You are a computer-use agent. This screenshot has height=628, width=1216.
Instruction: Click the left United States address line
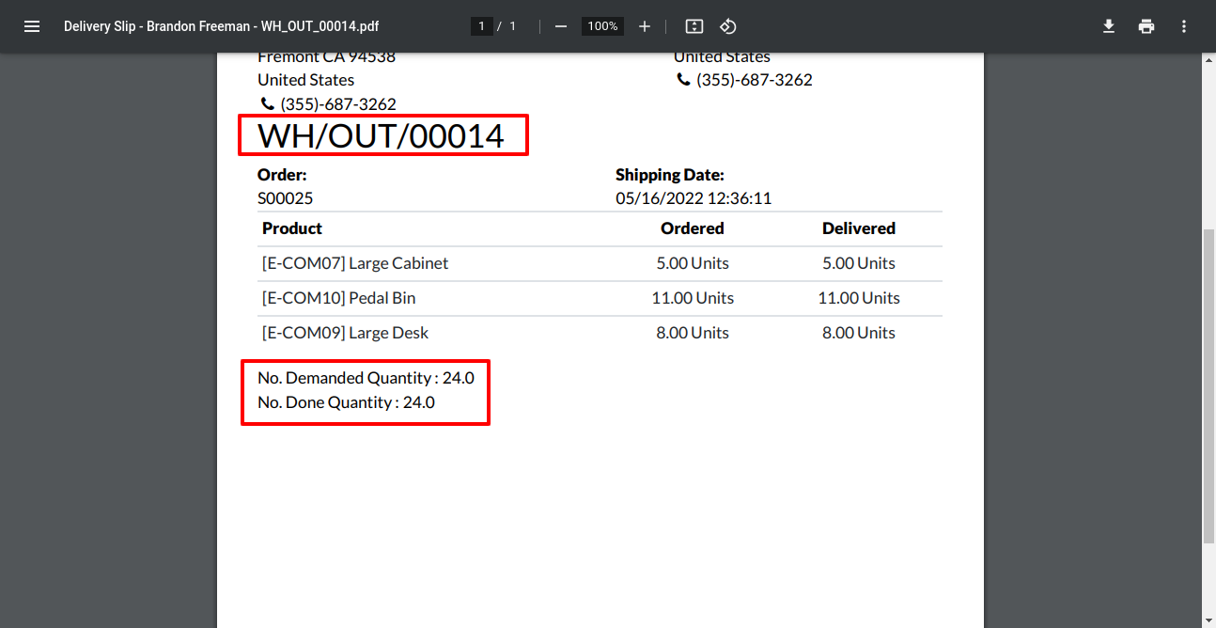[x=306, y=80]
